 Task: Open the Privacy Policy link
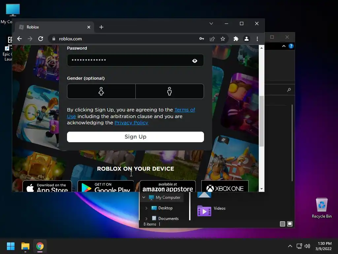point(131,123)
